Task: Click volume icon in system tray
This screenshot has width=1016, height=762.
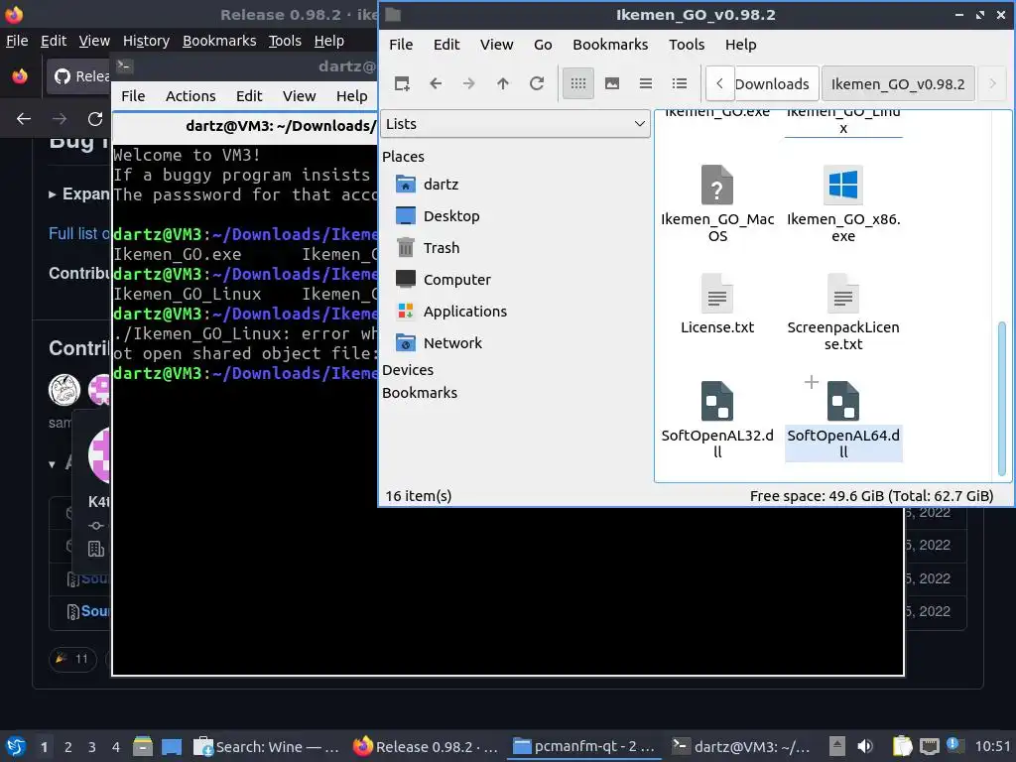Action: click(865, 747)
